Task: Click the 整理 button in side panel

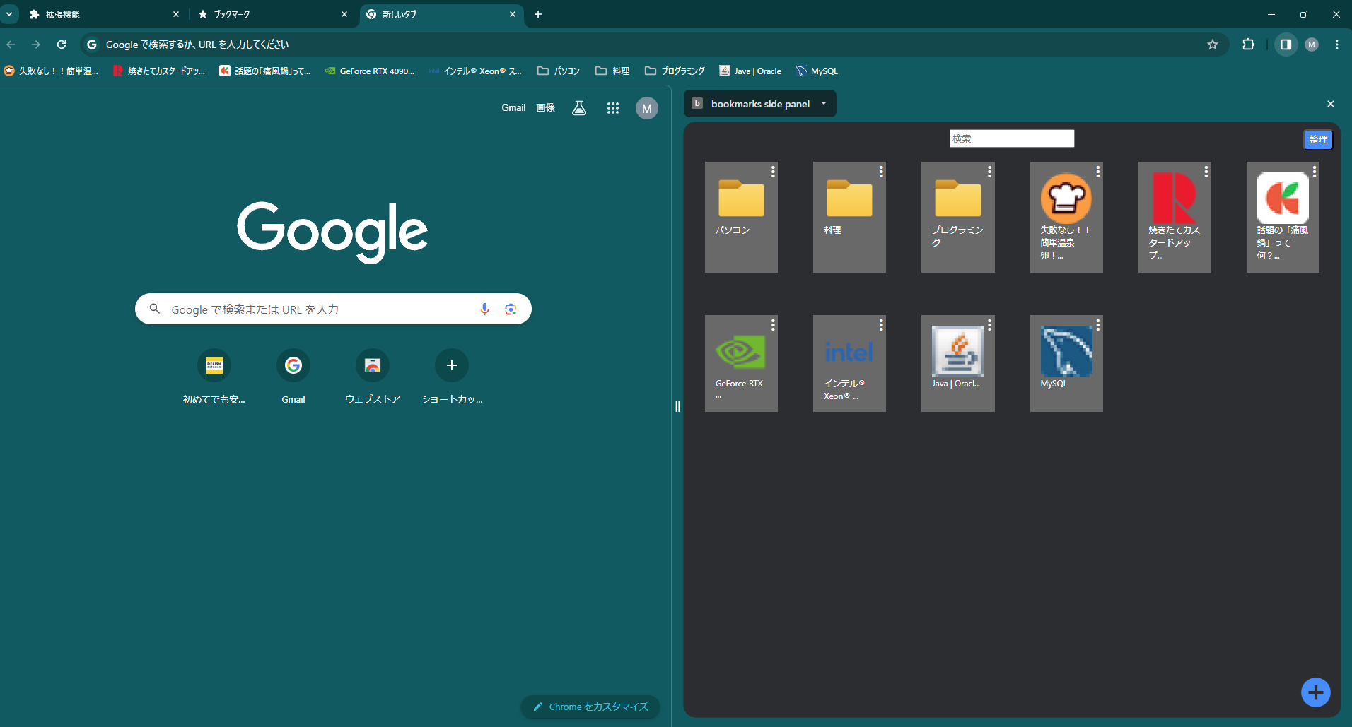Action: pyautogui.click(x=1318, y=140)
